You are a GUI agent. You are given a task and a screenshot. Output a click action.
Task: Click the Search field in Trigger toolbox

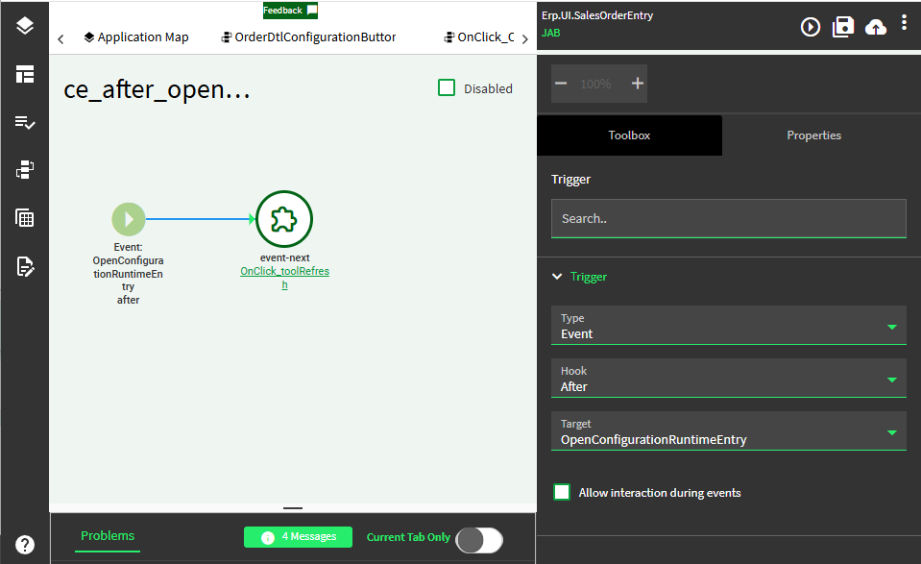click(x=728, y=218)
